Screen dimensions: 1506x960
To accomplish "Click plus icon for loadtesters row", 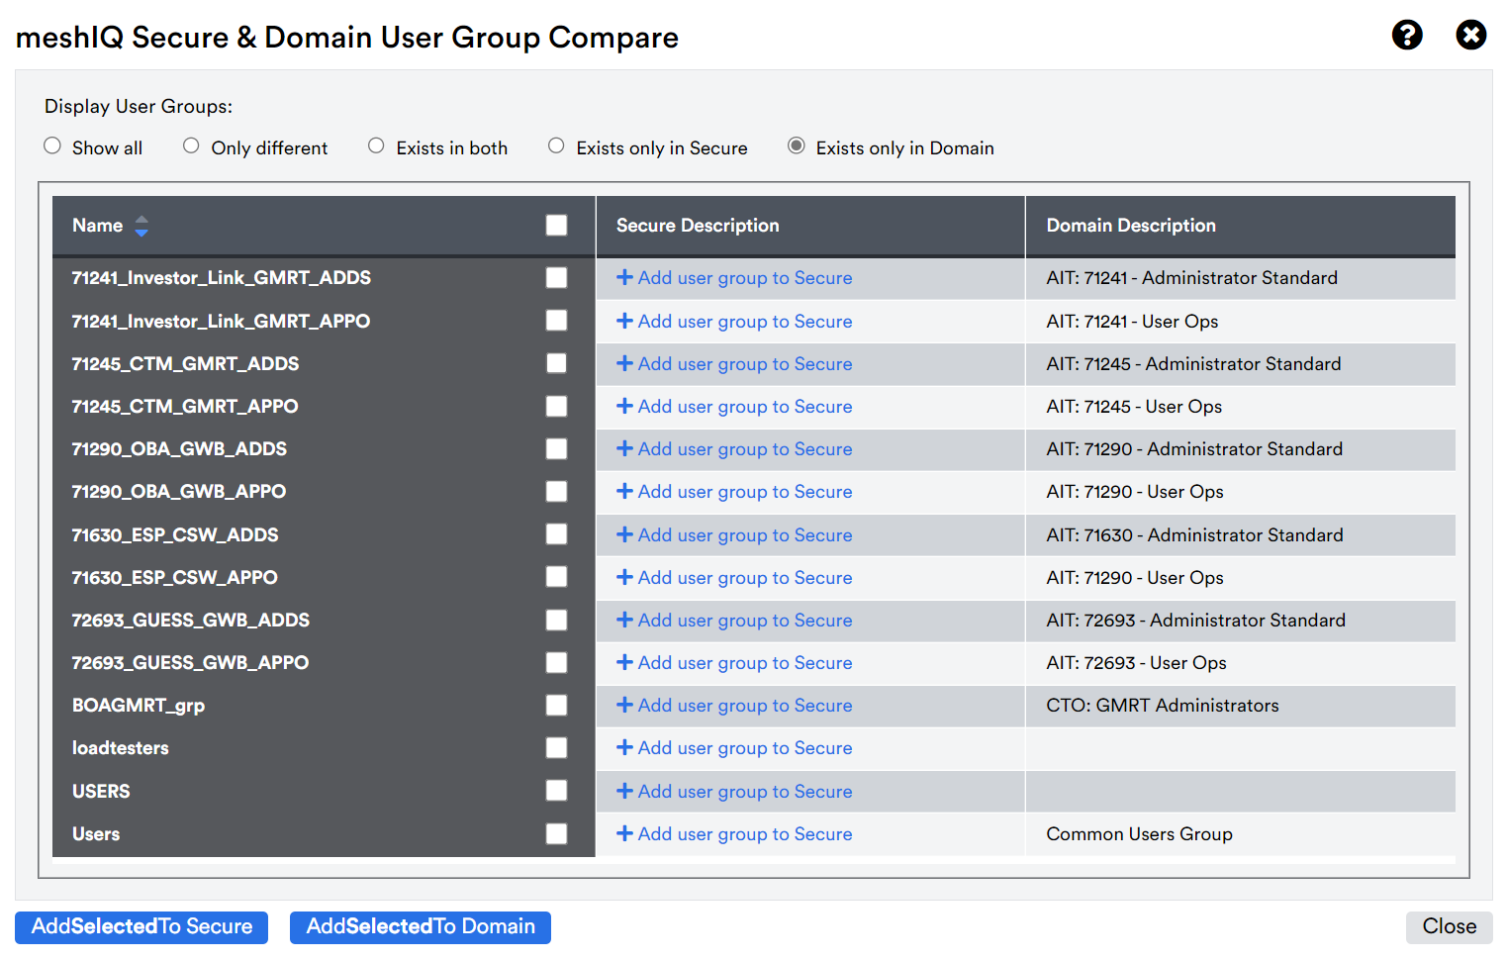I will click(x=624, y=748).
